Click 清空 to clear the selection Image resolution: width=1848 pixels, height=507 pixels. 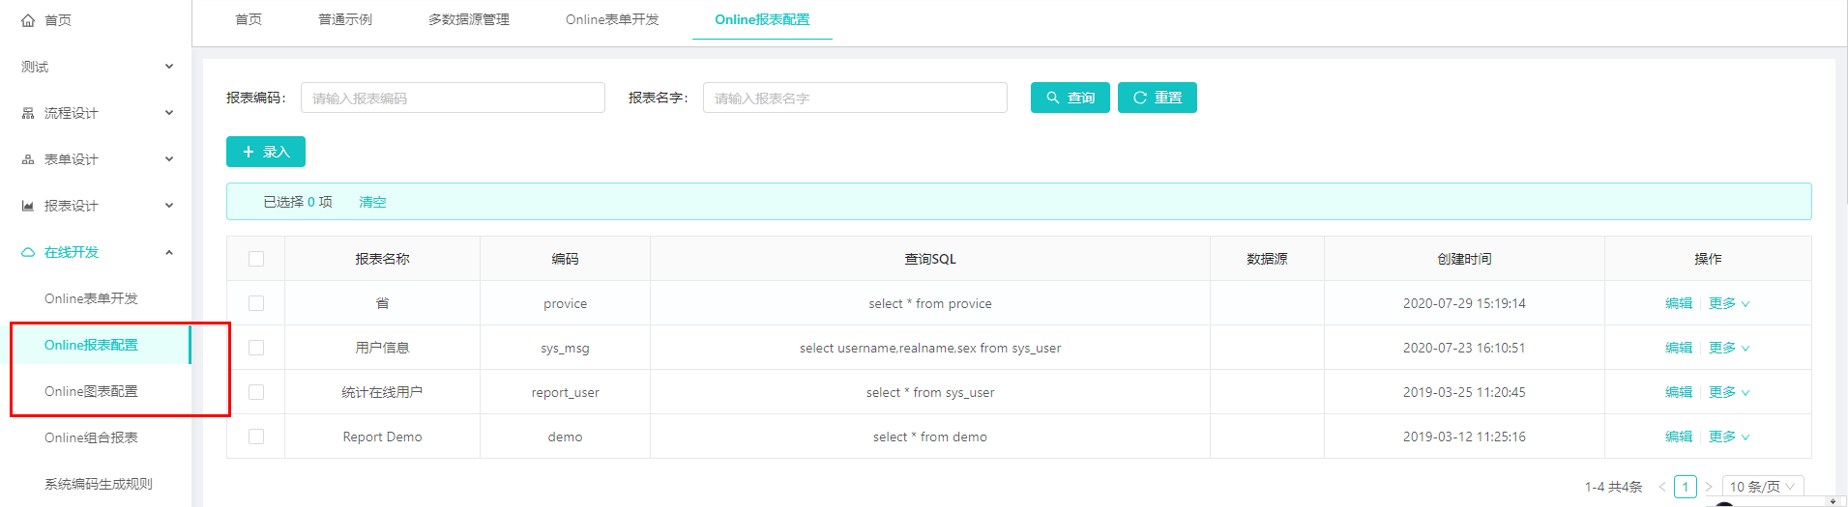pyautogui.click(x=372, y=202)
